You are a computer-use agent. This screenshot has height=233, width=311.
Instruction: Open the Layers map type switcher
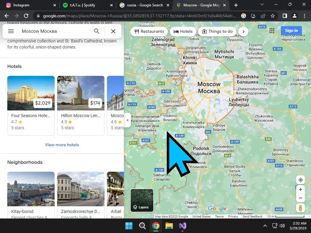point(142,200)
